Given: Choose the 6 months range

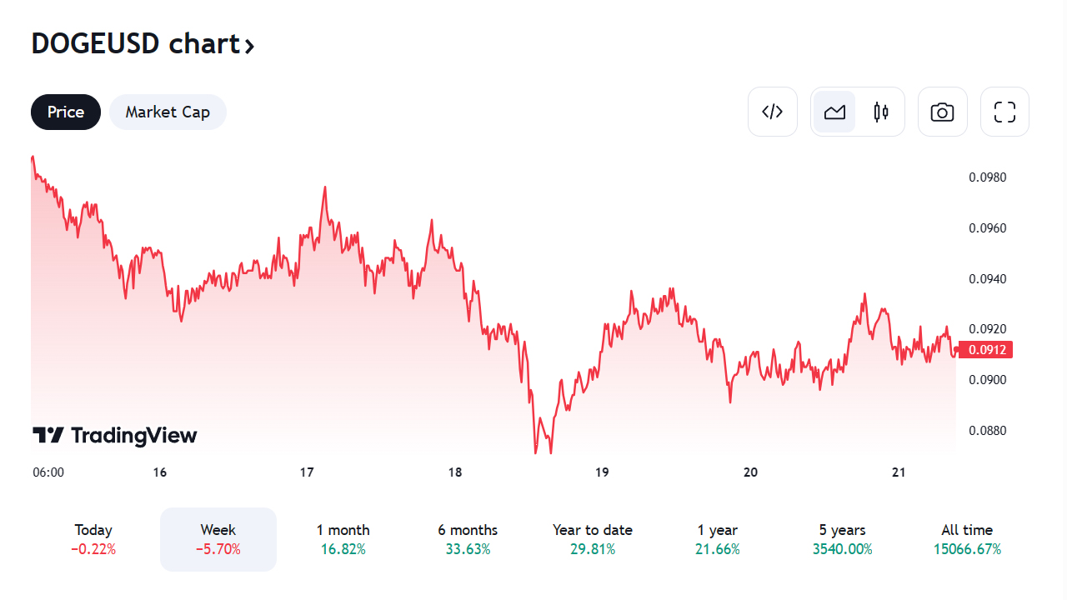Looking at the screenshot, I should pyautogui.click(x=468, y=539).
